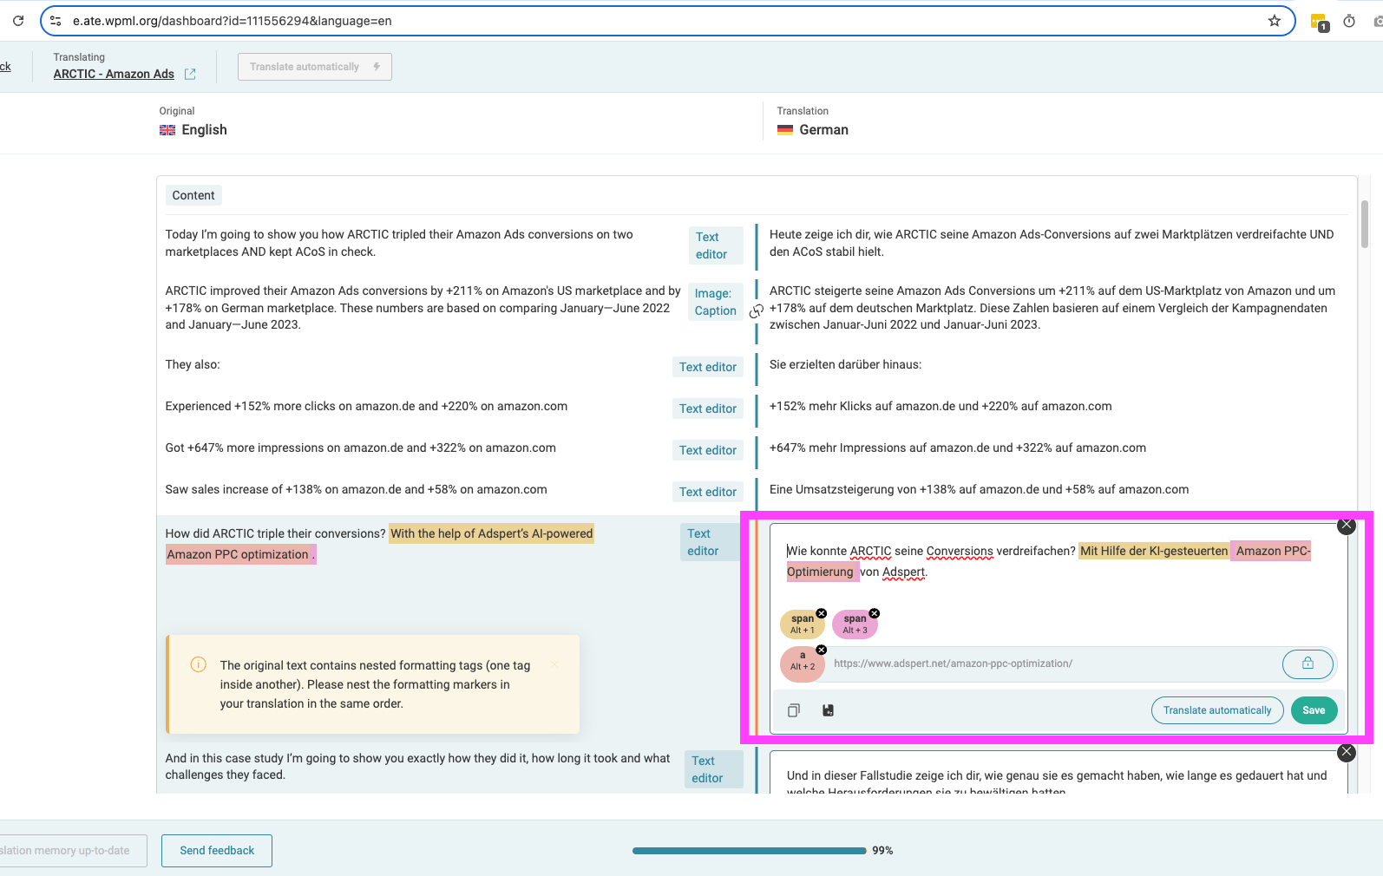Close the 'Und in dieser Fallstudie' editor
This screenshot has height=876, width=1383.
1347,753
